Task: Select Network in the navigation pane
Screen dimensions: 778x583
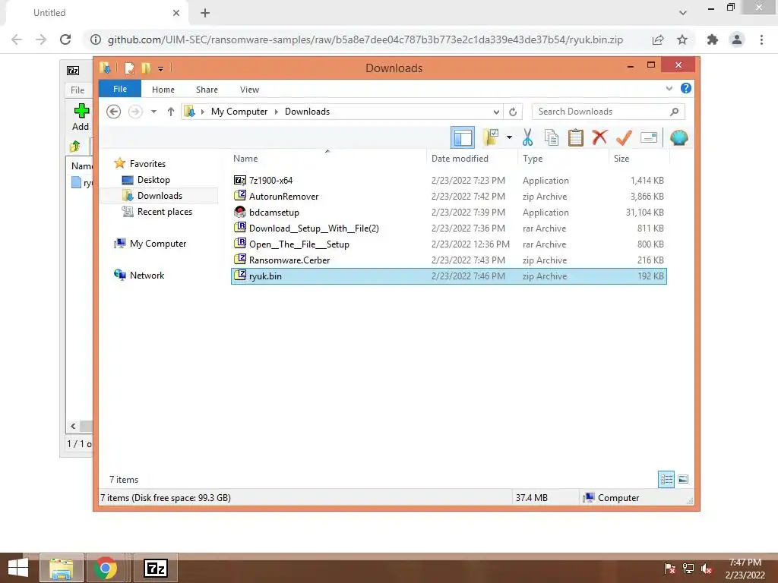Action: [147, 275]
